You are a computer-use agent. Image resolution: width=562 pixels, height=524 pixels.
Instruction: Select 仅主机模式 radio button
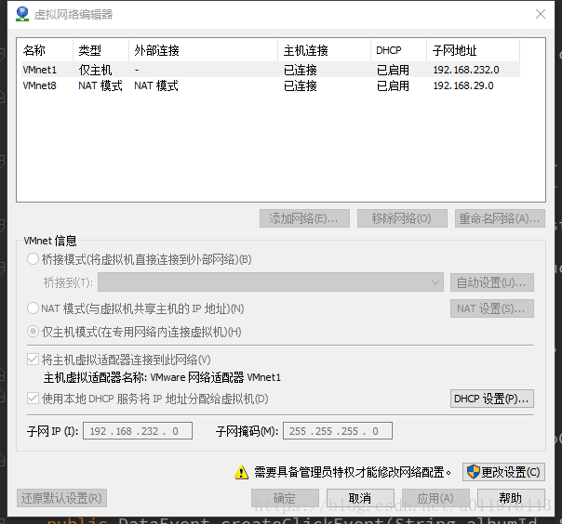tap(33, 332)
